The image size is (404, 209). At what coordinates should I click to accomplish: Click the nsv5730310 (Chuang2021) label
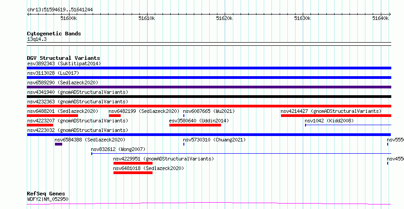(214, 140)
